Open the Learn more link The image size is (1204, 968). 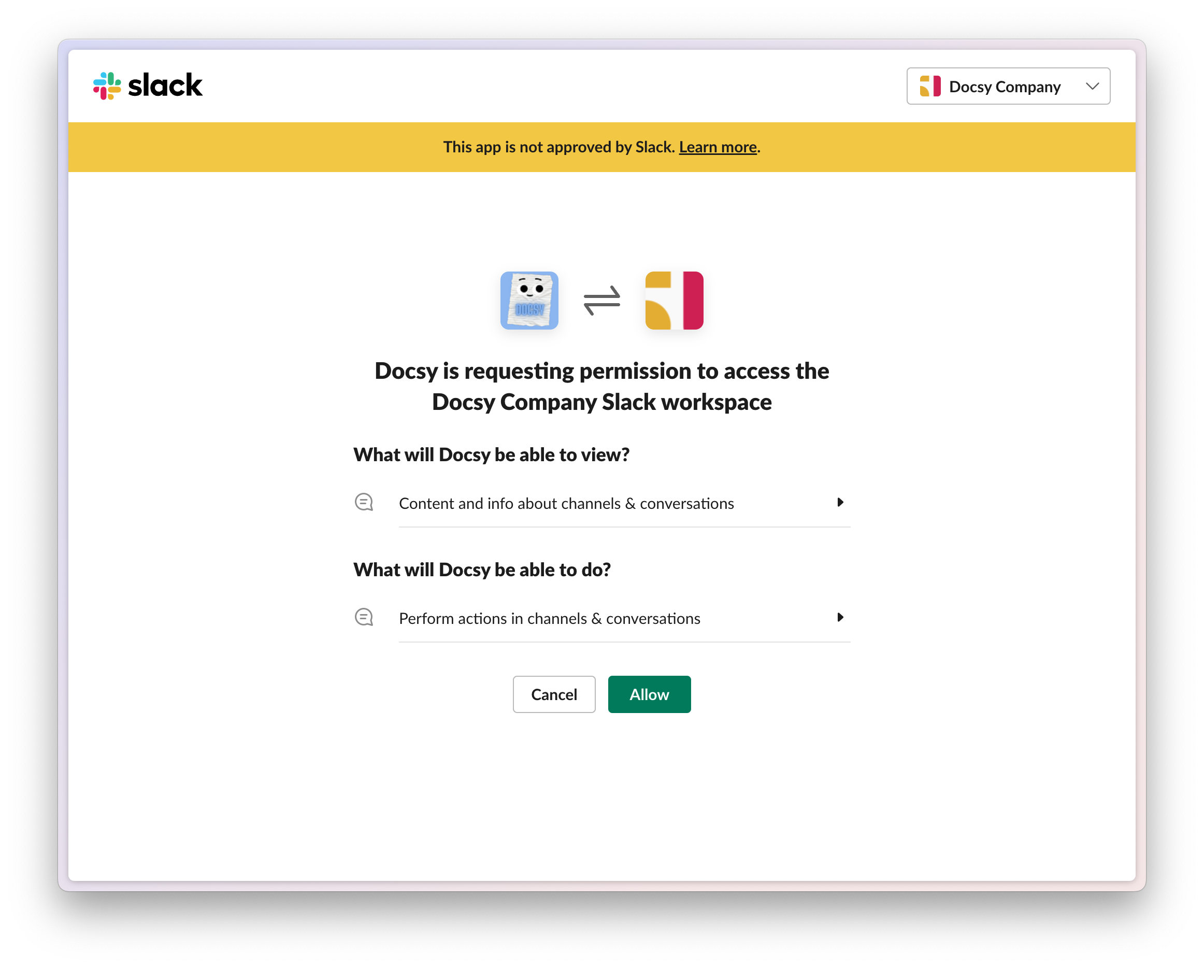point(718,147)
